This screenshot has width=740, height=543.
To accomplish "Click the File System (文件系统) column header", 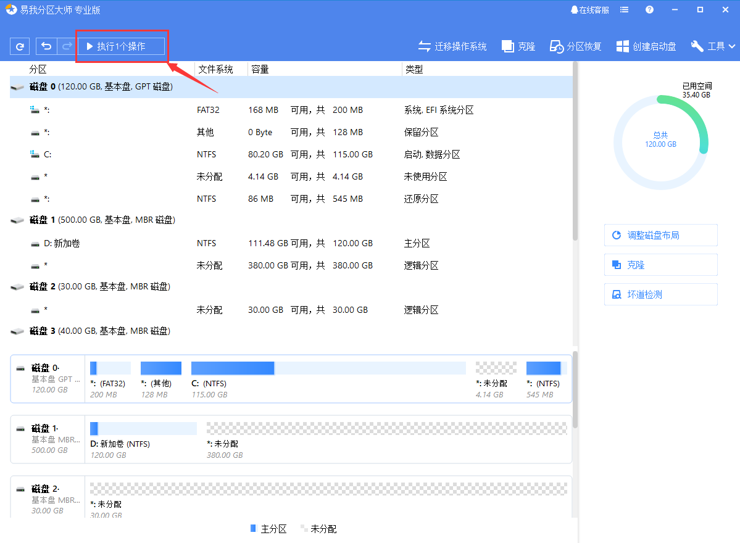I will tap(215, 69).
